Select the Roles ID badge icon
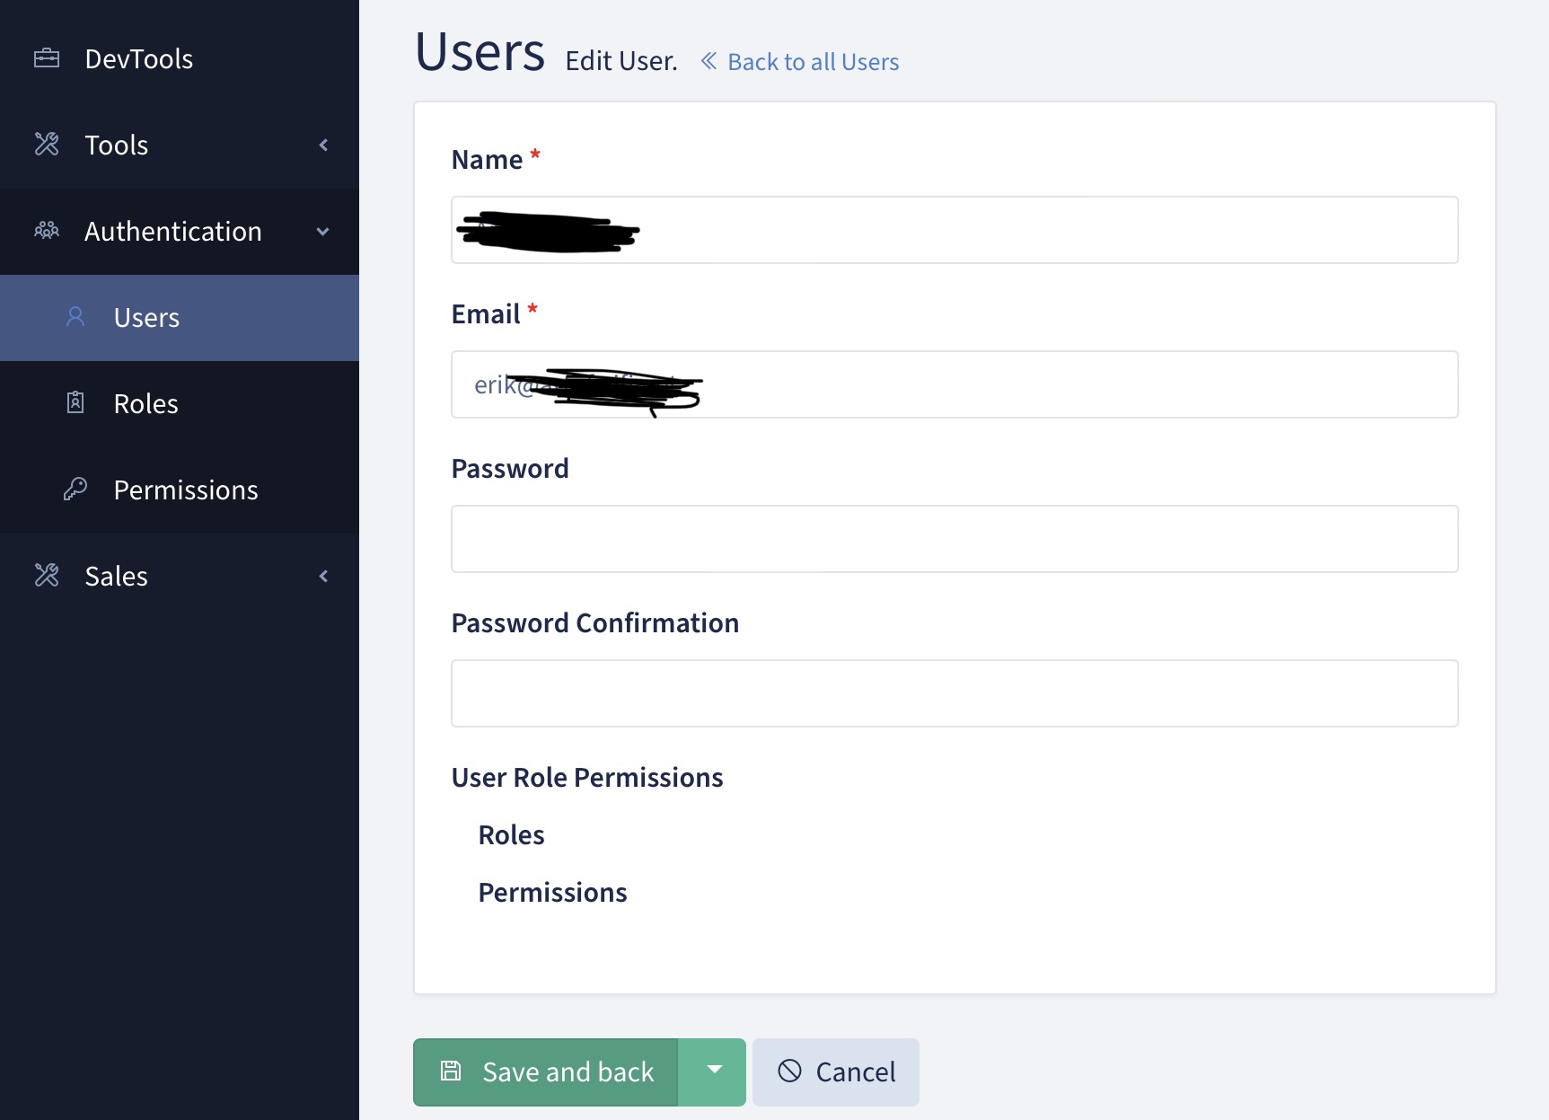1549x1120 pixels. 76,402
